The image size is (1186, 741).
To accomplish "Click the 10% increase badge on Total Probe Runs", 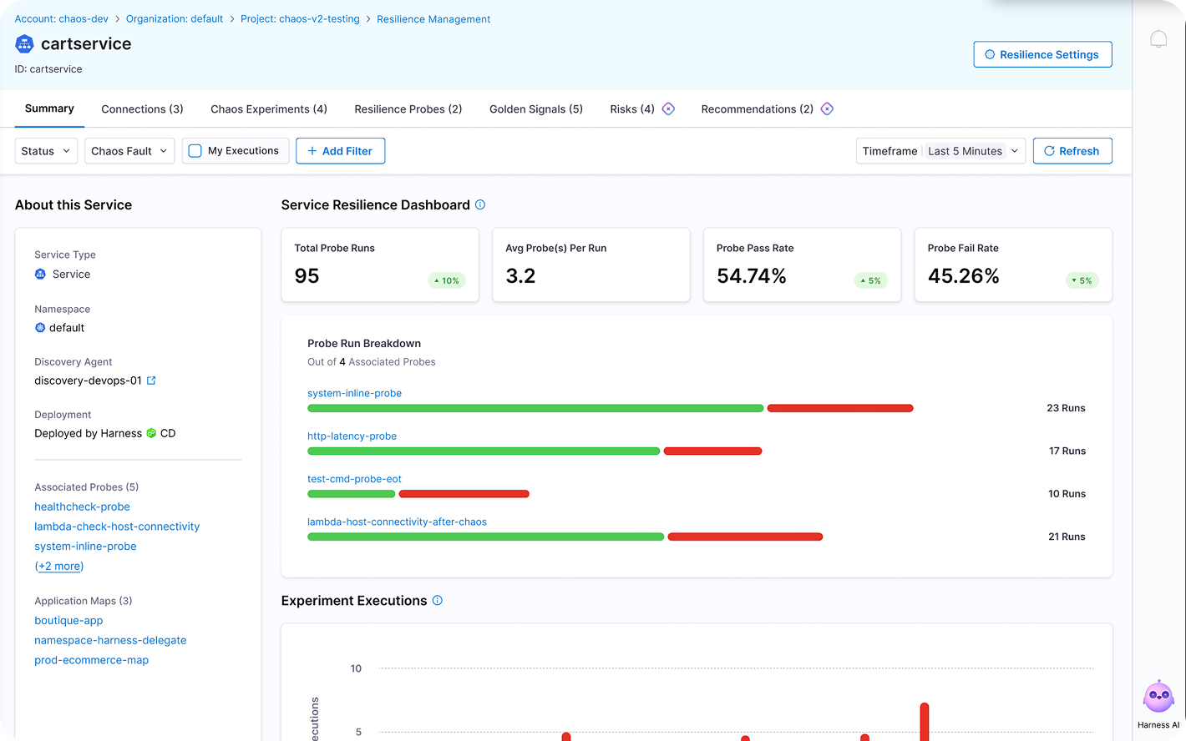I will [x=447, y=280].
